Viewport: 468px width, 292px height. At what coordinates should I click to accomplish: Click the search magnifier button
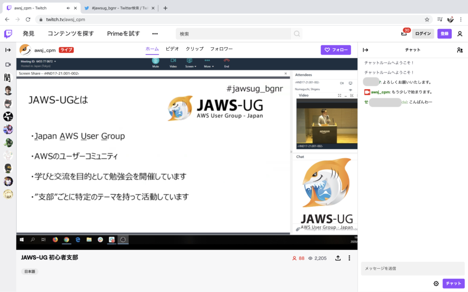297,34
